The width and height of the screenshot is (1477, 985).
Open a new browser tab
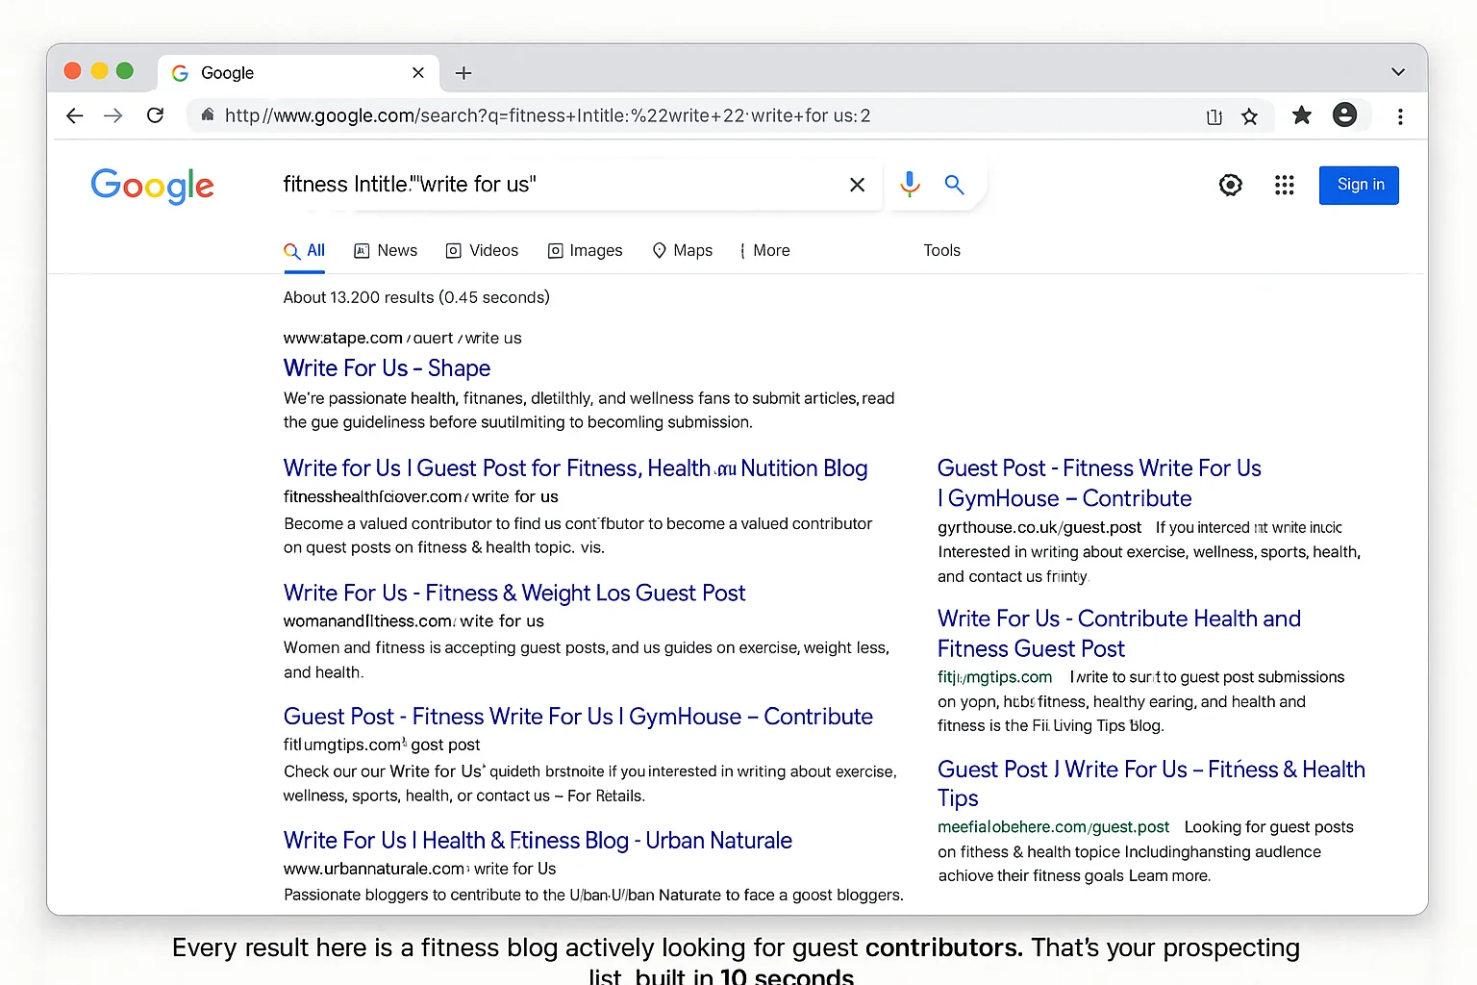click(463, 72)
